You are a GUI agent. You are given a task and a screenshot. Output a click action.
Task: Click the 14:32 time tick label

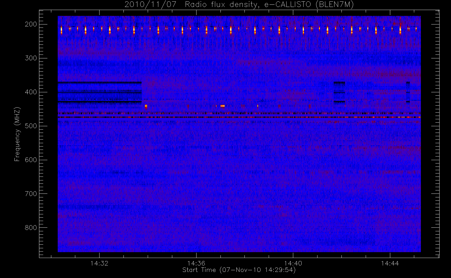tap(99, 263)
